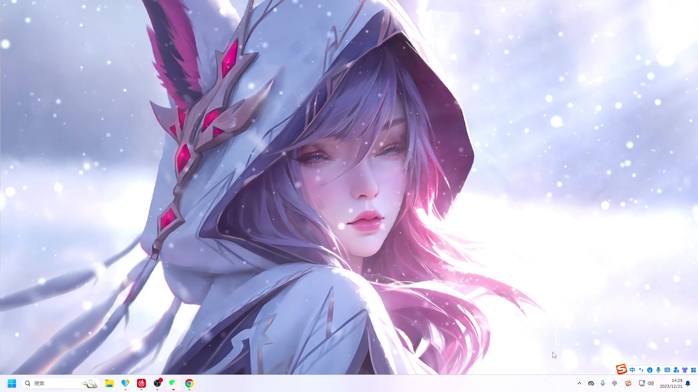698x392 pixels.
Task: Click the Sogou tray icon
Action: pos(628,383)
